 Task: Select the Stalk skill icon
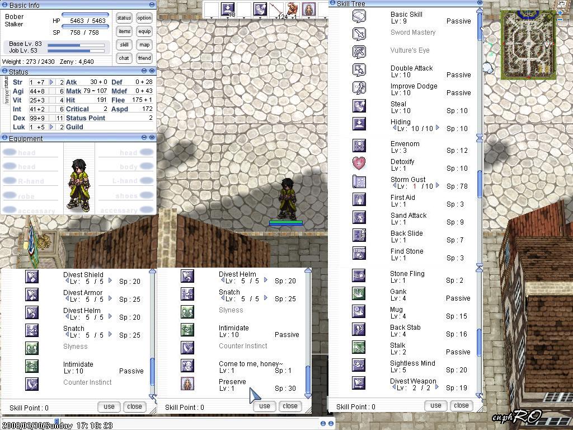pos(359,347)
